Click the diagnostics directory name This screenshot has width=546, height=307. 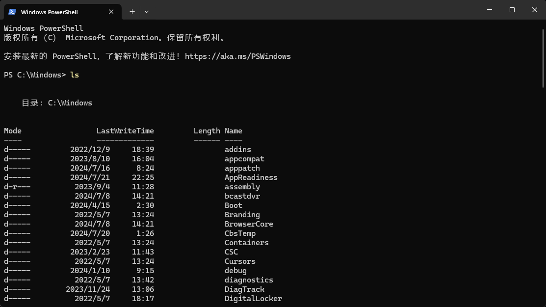pyautogui.click(x=249, y=280)
